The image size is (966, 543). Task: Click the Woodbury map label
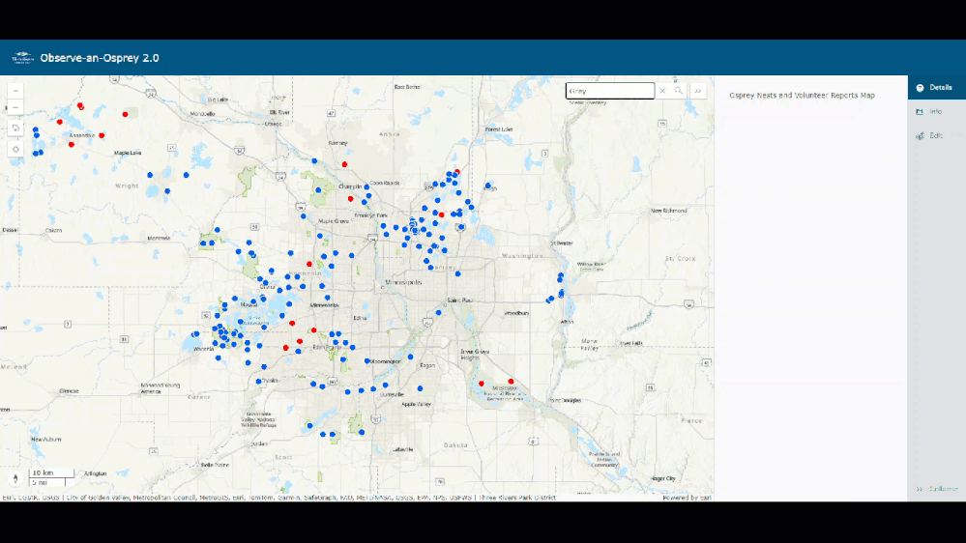[x=517, y=313]
